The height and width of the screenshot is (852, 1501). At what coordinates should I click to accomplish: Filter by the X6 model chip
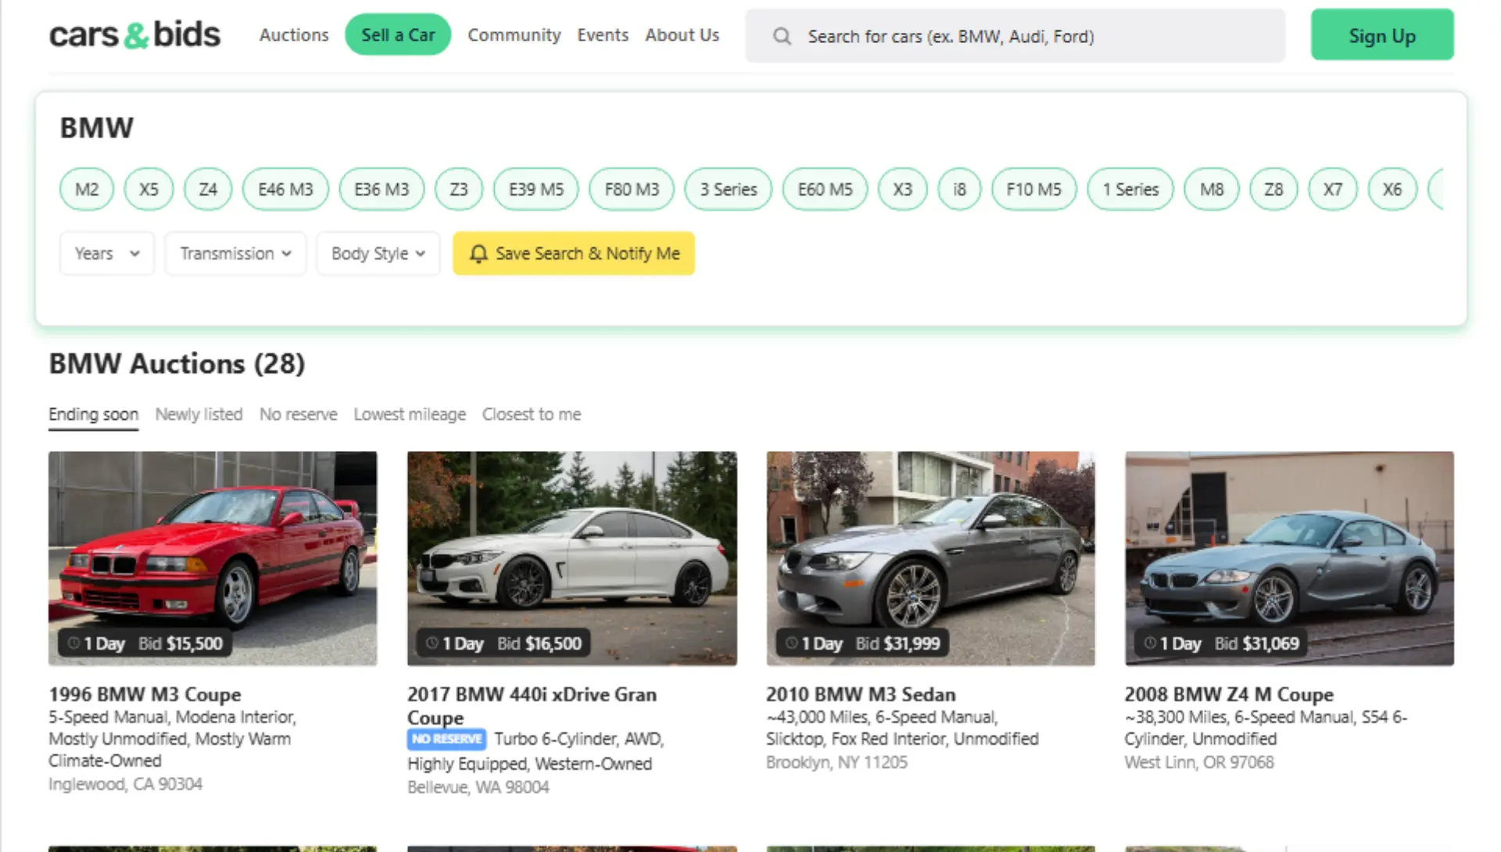tap(1392, 189)
